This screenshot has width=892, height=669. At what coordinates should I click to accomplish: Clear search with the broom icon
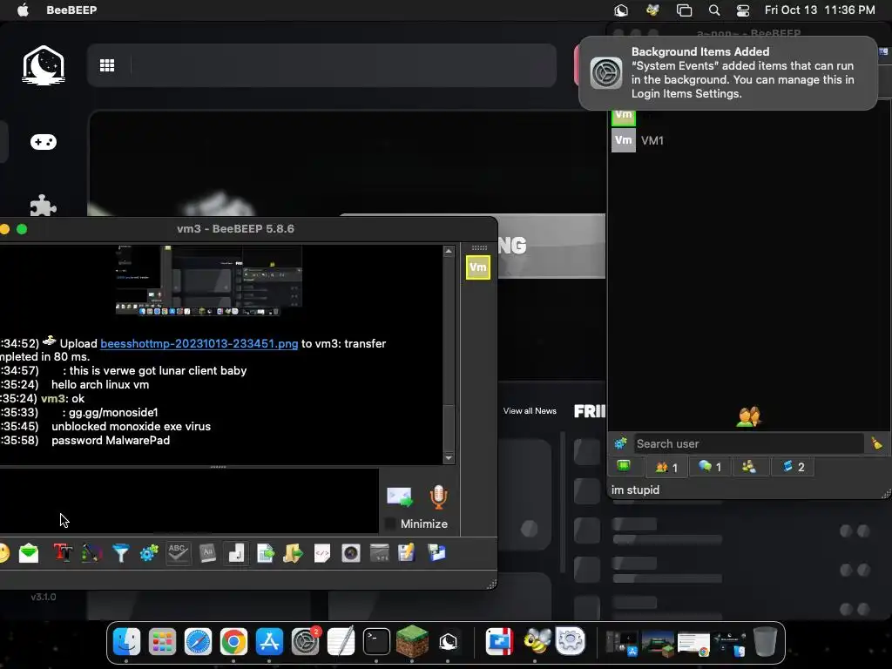[x=876, y=443]
